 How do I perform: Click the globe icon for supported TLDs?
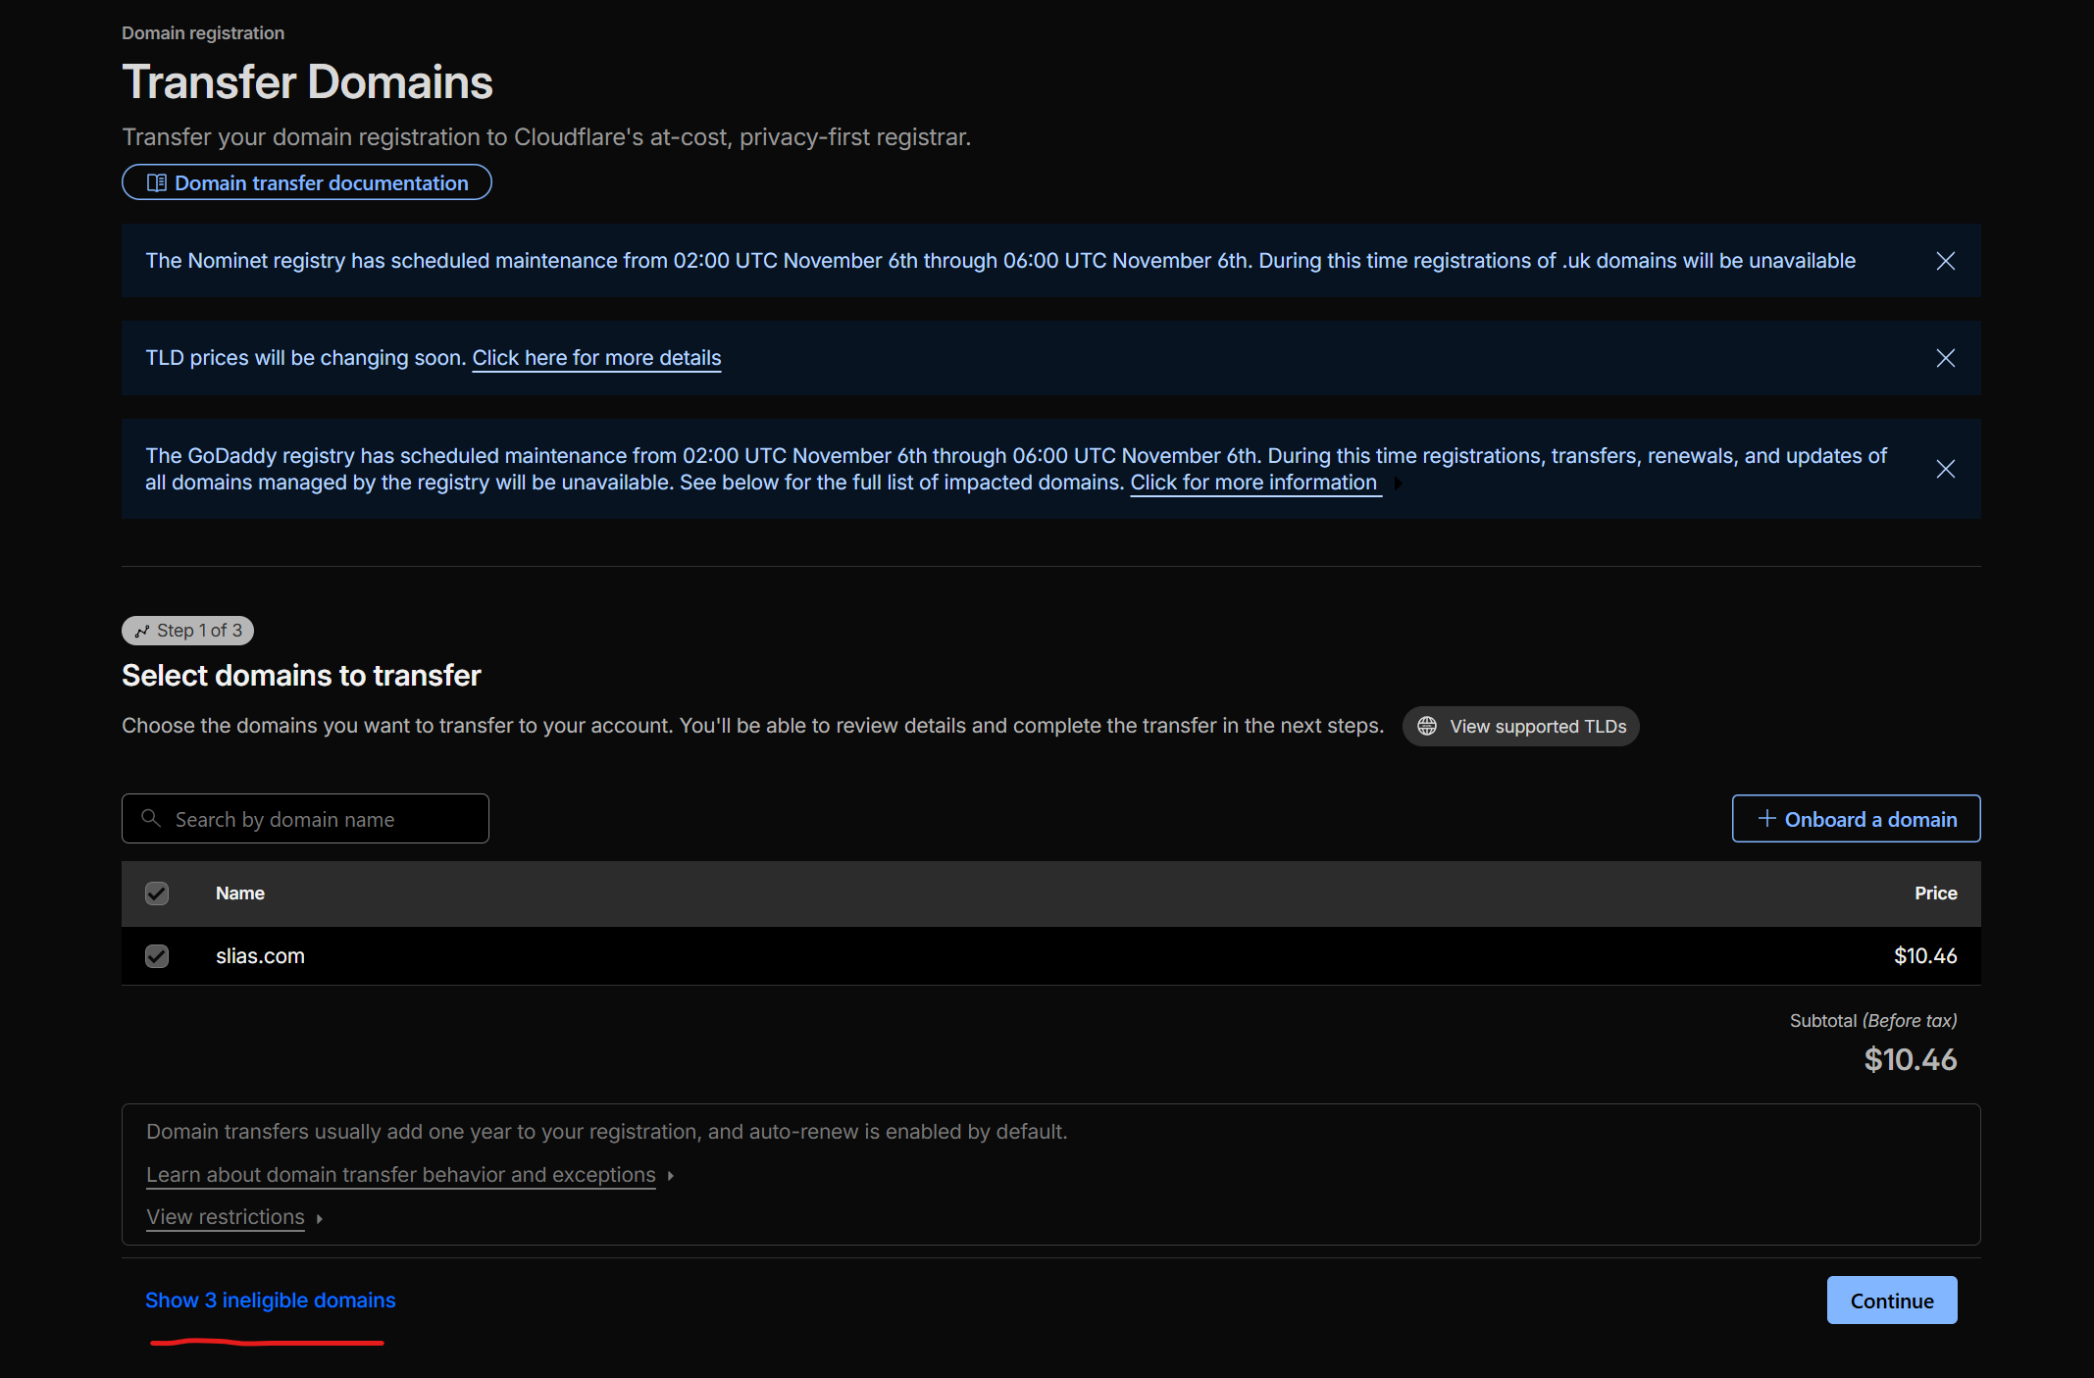pyautogui.click(x=1427, y=726)
